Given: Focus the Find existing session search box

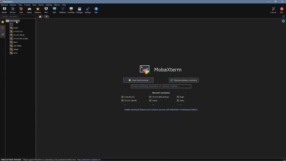Looking at the screenshot, I should point(161,86).
